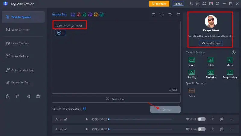Play the Astarion5 audio

[x=87, y=129]
